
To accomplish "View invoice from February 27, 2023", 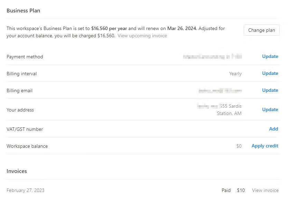I will tap(265, 190).
